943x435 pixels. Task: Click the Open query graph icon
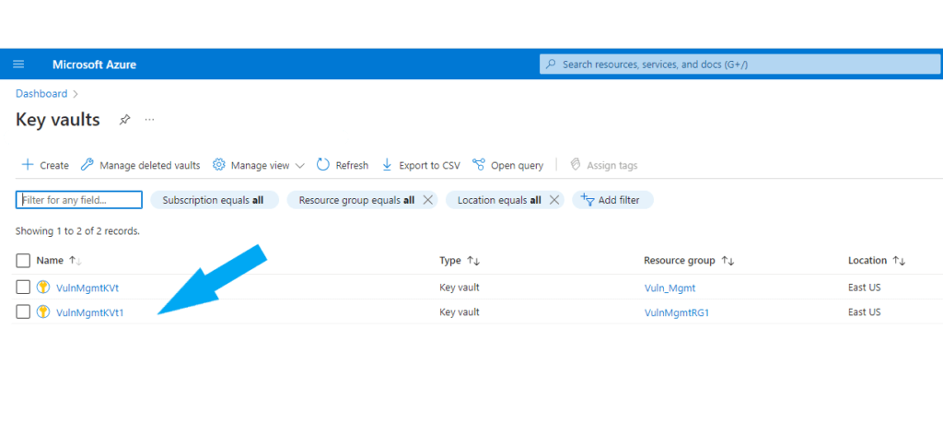479,165
